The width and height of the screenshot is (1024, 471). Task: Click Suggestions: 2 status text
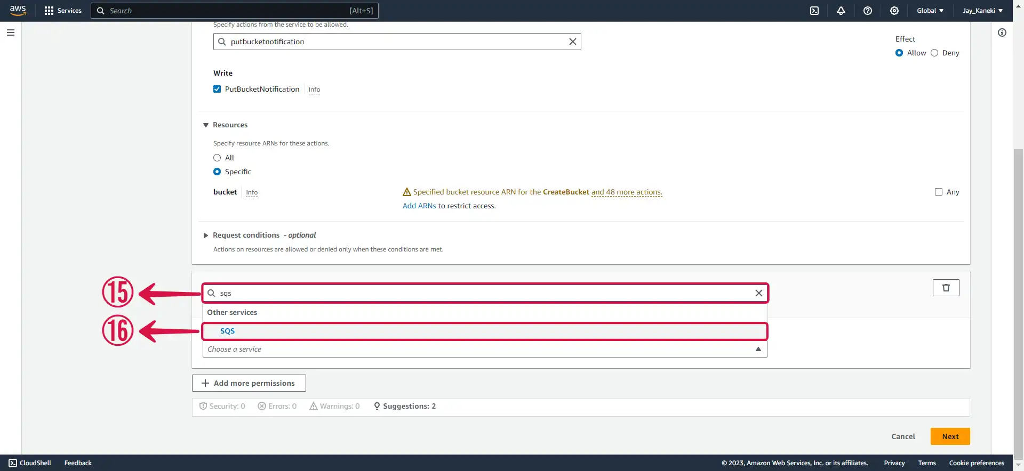point(409,406)
